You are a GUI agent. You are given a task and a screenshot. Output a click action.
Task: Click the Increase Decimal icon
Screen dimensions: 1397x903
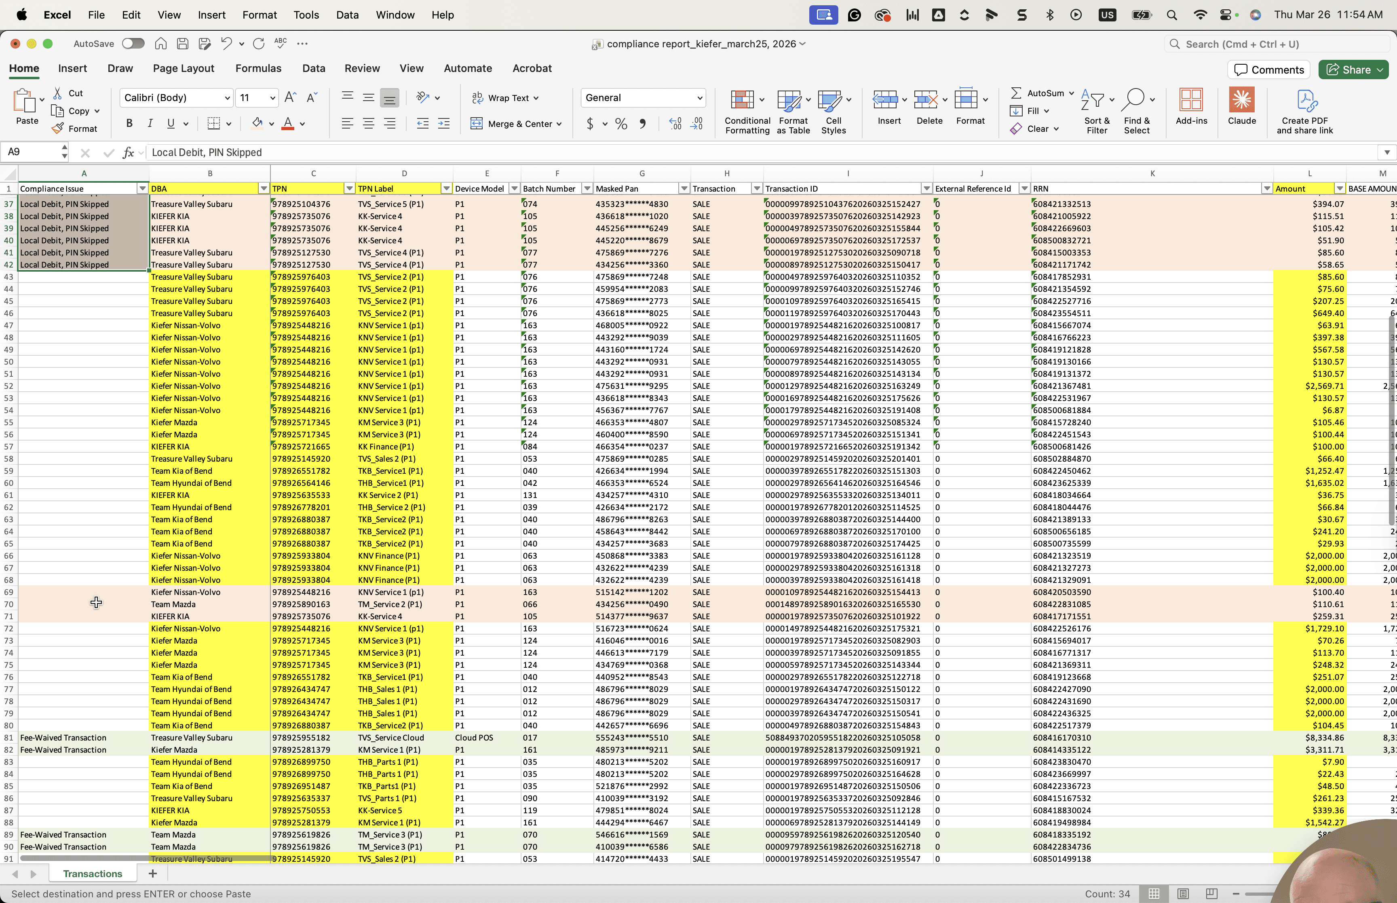(675, 124)
